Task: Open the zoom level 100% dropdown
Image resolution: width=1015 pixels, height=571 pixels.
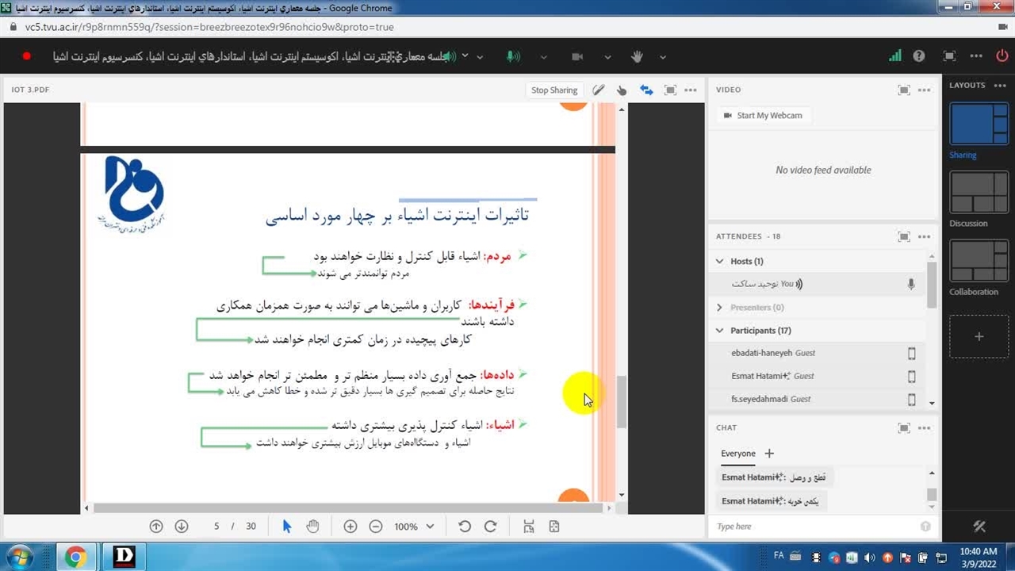Action: 414,527
